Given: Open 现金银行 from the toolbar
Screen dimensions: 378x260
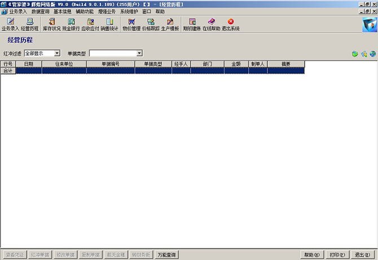Looking at the screenshot, I should (71, 24).
